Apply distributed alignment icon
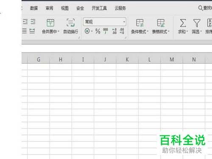This screenshot has height=159, width=212. pyautogui.click(x=32, y=31)
